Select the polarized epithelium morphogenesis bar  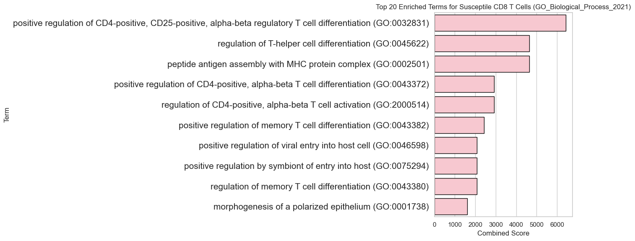451,207
